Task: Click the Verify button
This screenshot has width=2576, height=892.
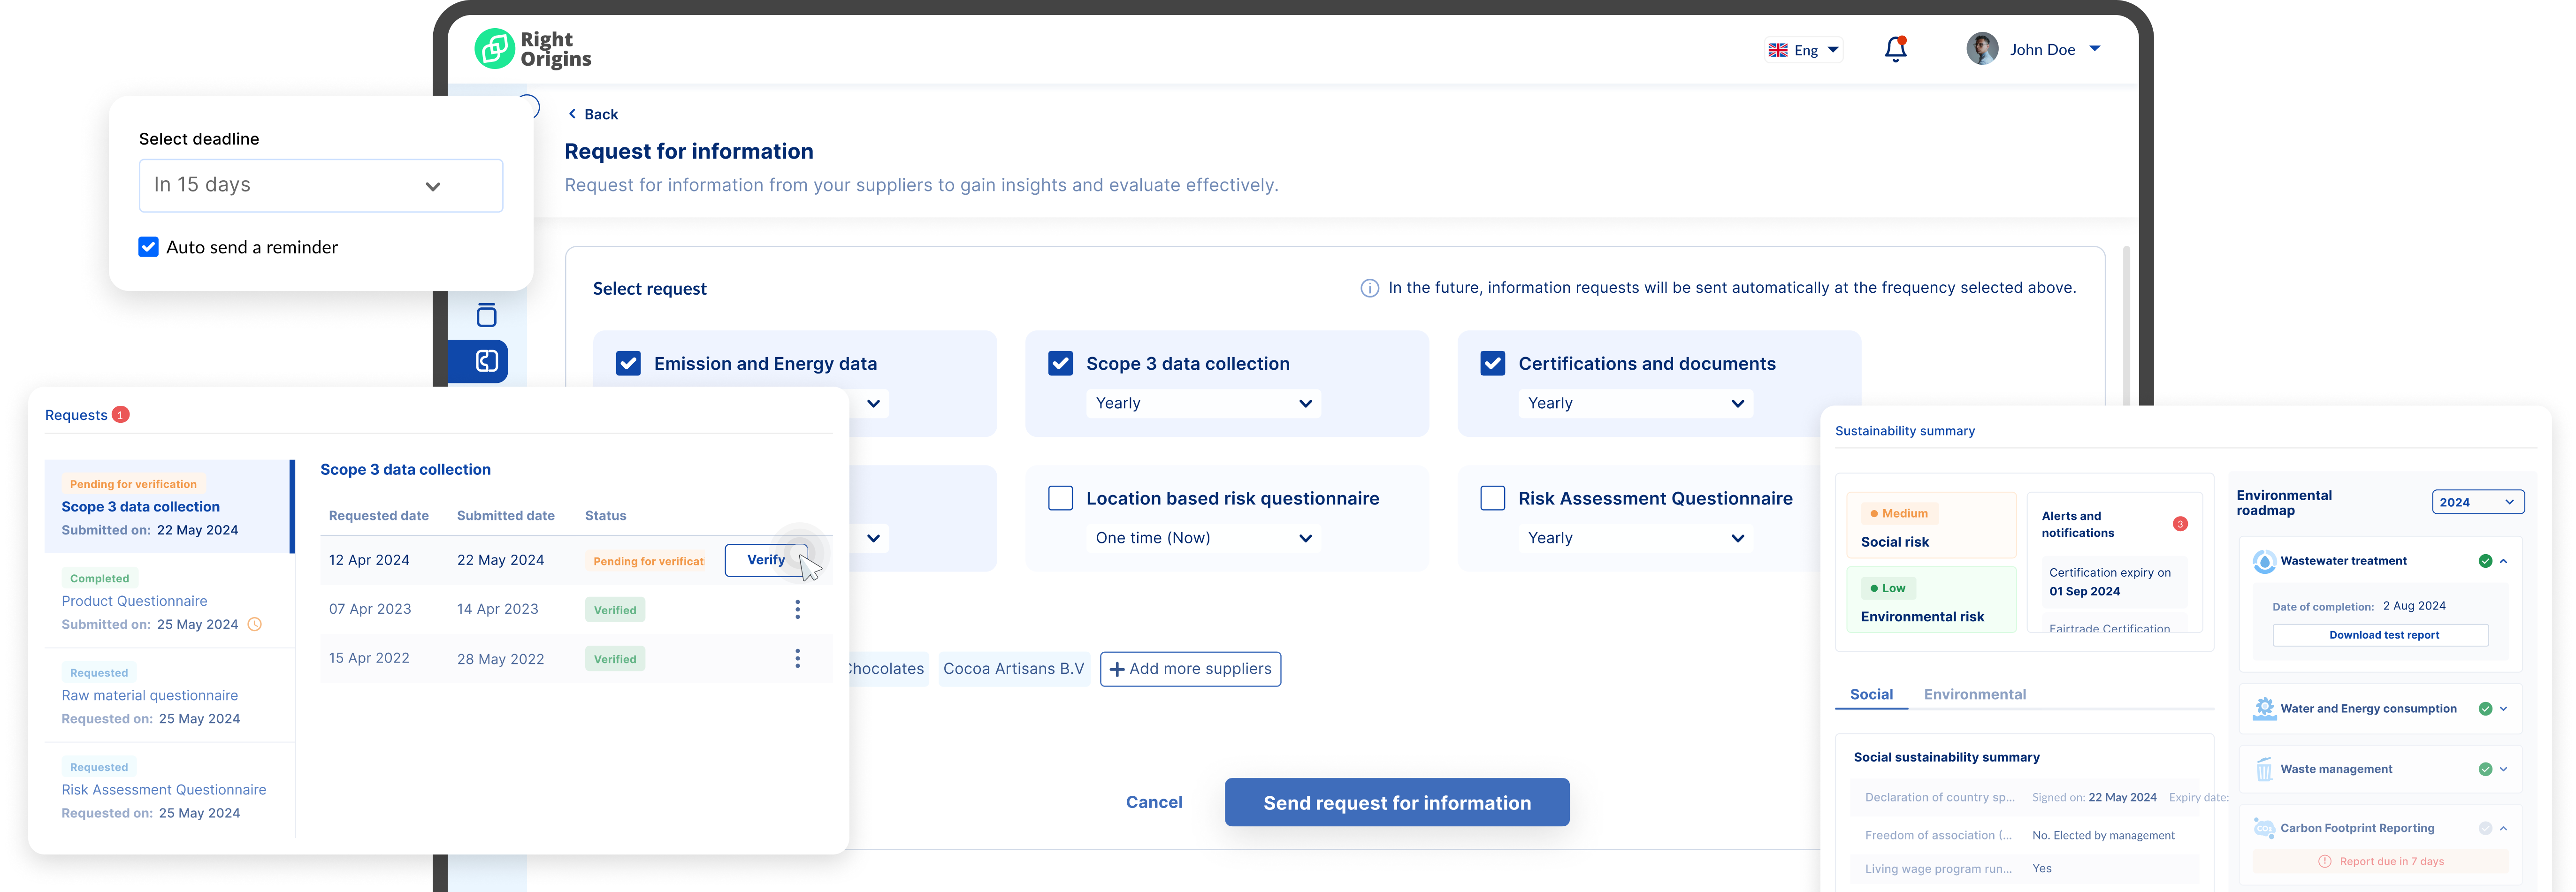Action: coord(765,560)
